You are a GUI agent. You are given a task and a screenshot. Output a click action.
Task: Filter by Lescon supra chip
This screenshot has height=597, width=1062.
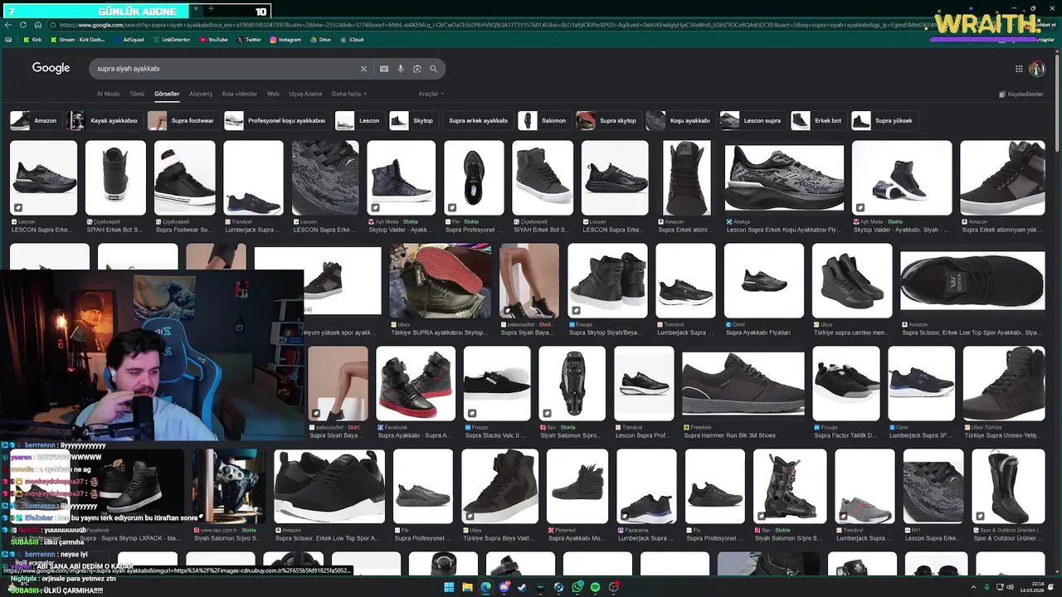click(753, 120)
